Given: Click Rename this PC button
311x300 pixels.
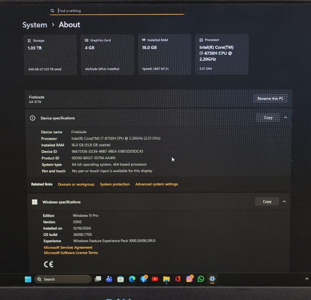Looking at the screenshot, I should 270,98.
